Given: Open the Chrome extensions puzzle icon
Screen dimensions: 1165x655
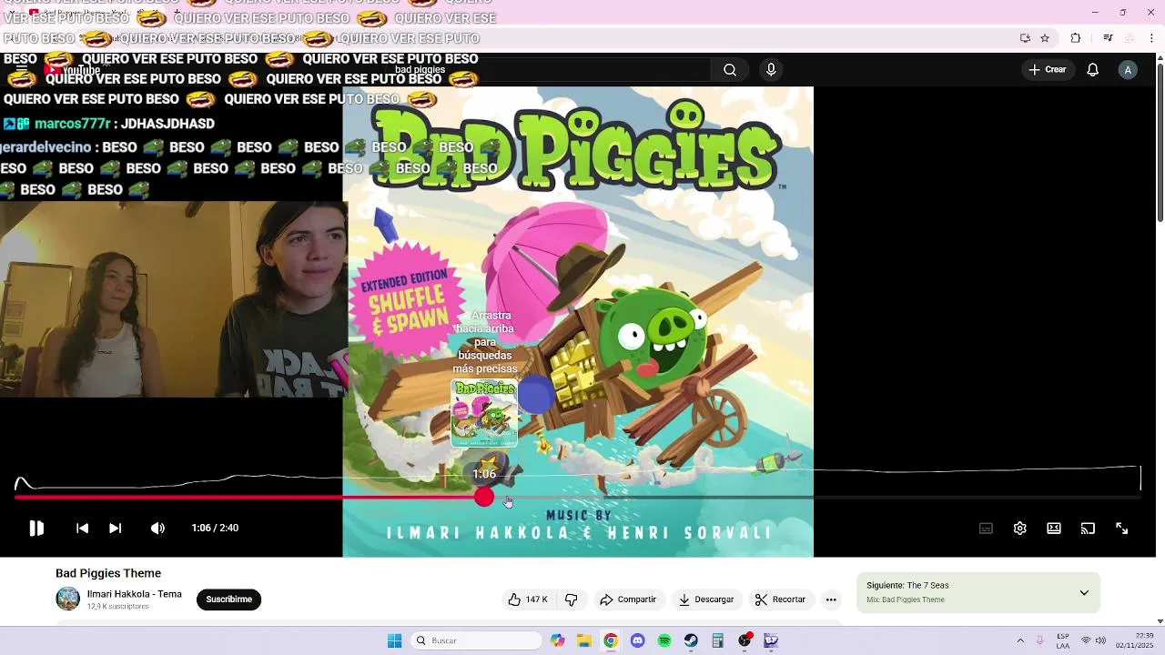Looking at the screenshot, I should pyautogui.click(x=1075, y=38).
